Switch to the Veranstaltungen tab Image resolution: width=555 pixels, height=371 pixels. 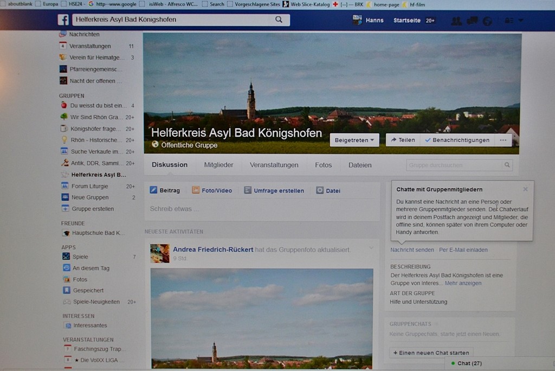[274, 165]
